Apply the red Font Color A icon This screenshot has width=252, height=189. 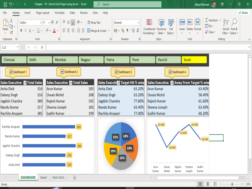pyautogui.click(x=54, y=30)
